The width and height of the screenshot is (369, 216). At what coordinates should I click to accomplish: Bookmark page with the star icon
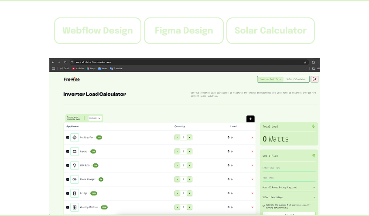[x=305, y=62]
